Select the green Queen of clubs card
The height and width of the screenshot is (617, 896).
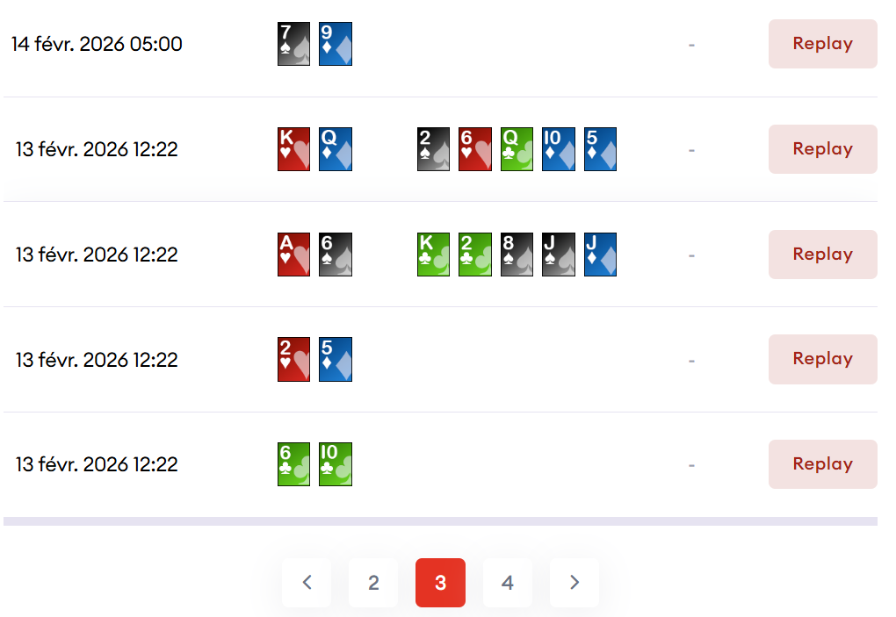517,149
